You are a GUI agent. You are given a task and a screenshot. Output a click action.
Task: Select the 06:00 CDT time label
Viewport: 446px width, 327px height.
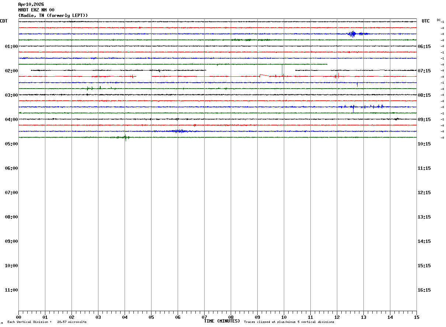click(x=11, y=168)
